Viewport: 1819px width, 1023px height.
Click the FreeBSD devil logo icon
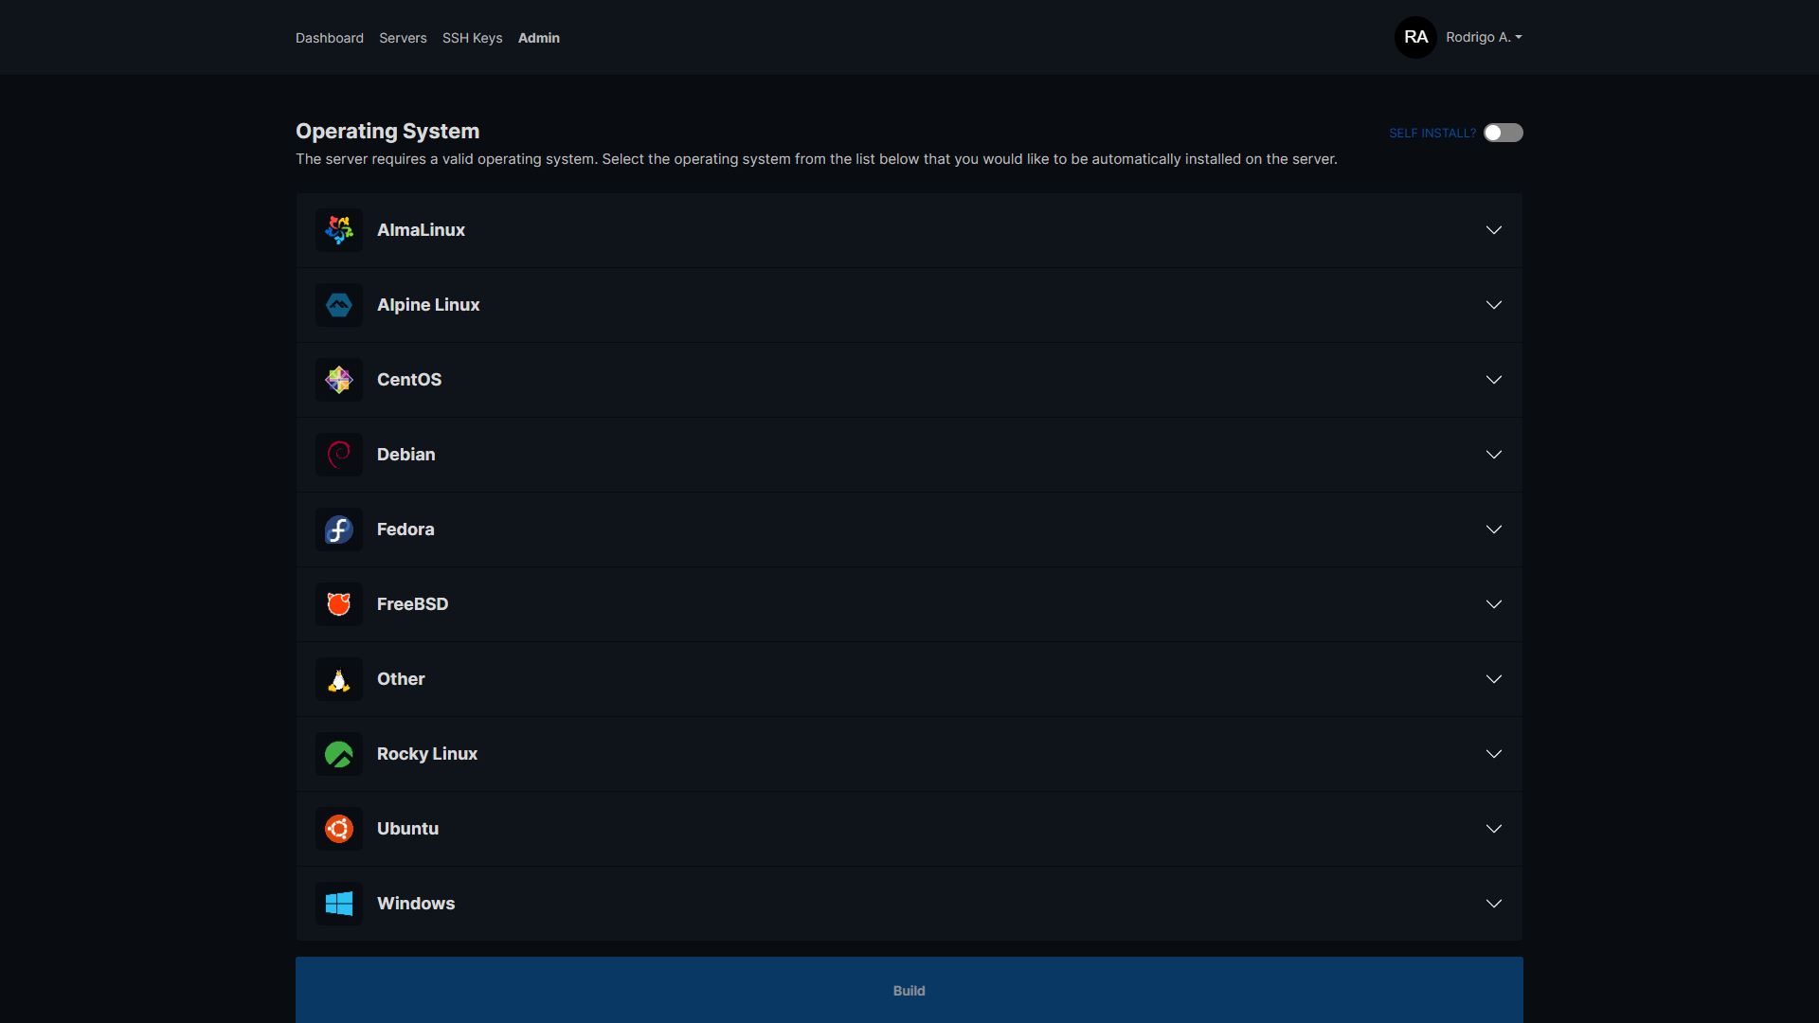click(339, 604)
